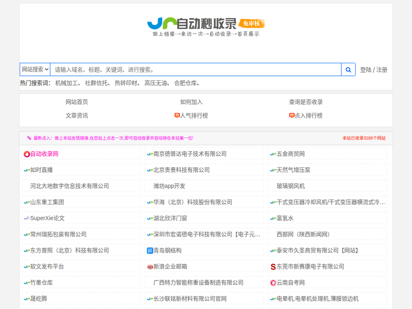The width and height of the screenshot is (412, 309).
Task: Click the favicon beside 五金商贸网
Action: click(x=273, y=154)
